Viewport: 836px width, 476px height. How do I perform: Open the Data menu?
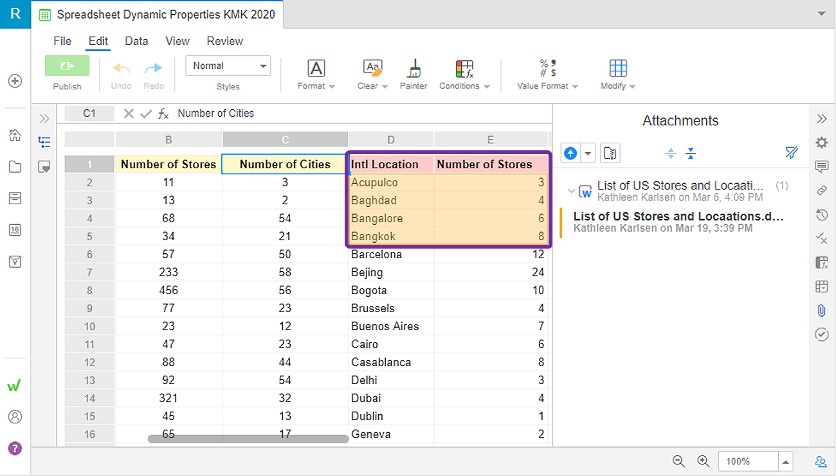[x=136, y=41]
